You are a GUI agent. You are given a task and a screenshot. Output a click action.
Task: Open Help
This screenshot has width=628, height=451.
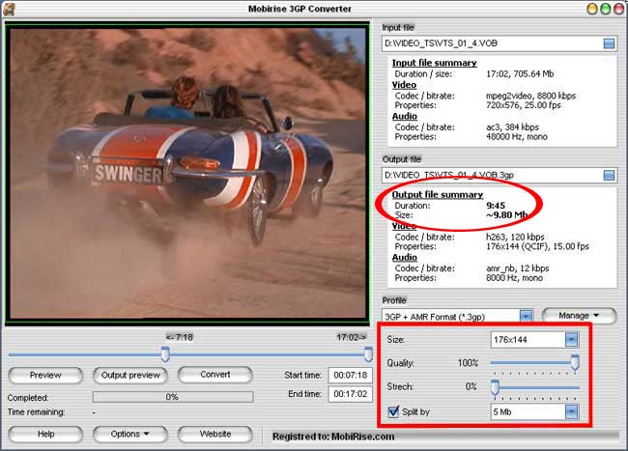click(x=45, y=435)
